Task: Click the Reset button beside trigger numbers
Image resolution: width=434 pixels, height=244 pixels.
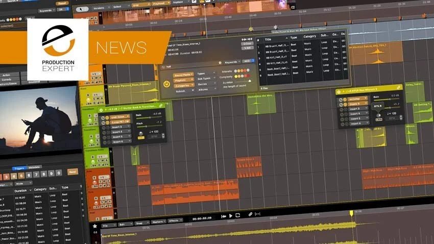Action: click(73, 172)
